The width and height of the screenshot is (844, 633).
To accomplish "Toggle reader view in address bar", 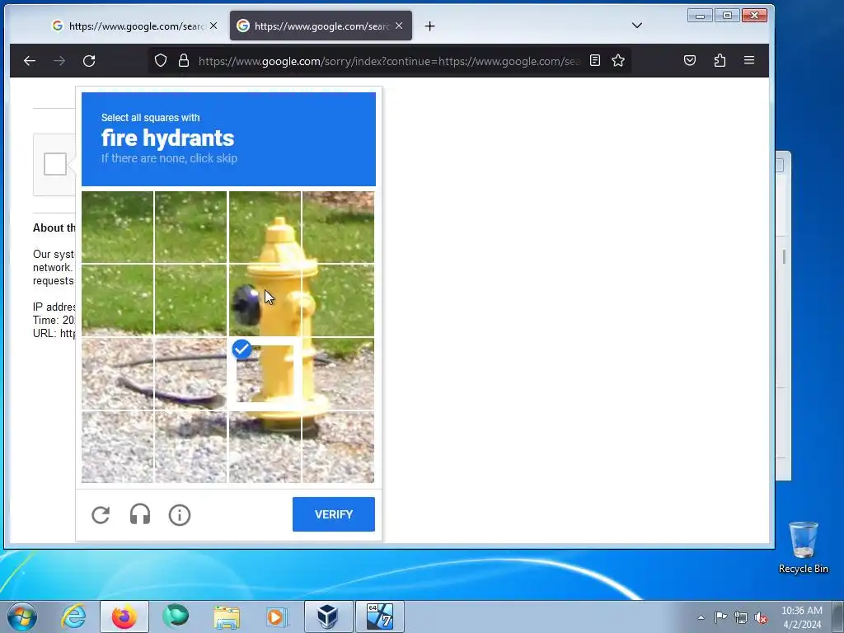I will (x=595, y=60).
